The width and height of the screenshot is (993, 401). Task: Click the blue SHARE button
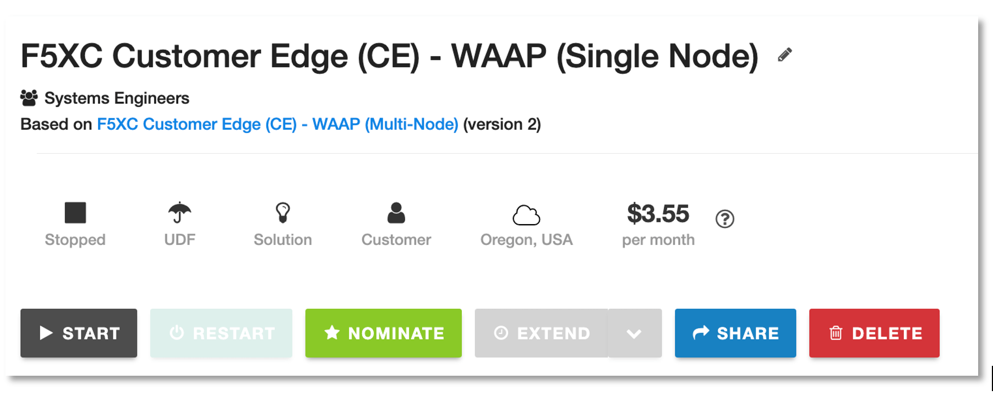click(x=735, y=333)
